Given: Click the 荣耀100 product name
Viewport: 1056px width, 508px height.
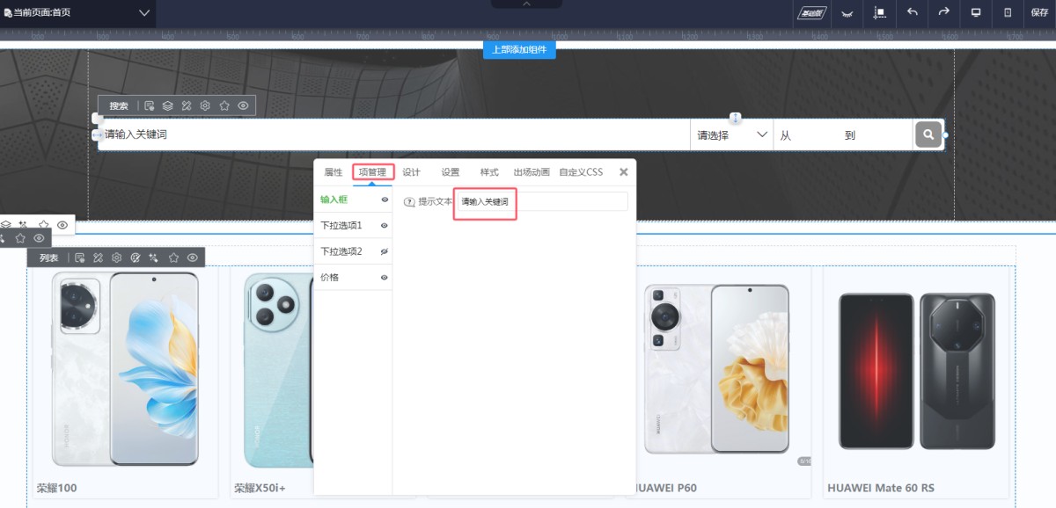Looking at the screenshot, I should pos(57,488).
